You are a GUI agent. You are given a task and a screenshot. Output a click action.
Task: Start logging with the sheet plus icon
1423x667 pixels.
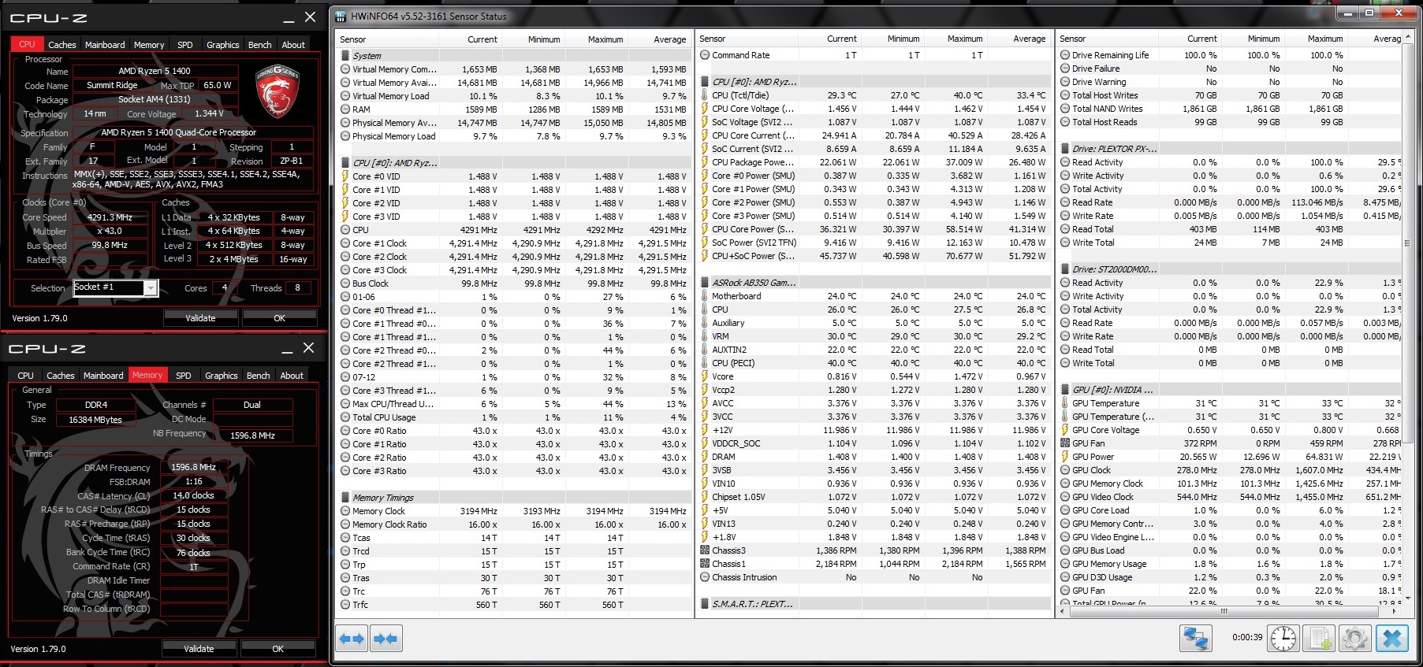point(1320,638)
